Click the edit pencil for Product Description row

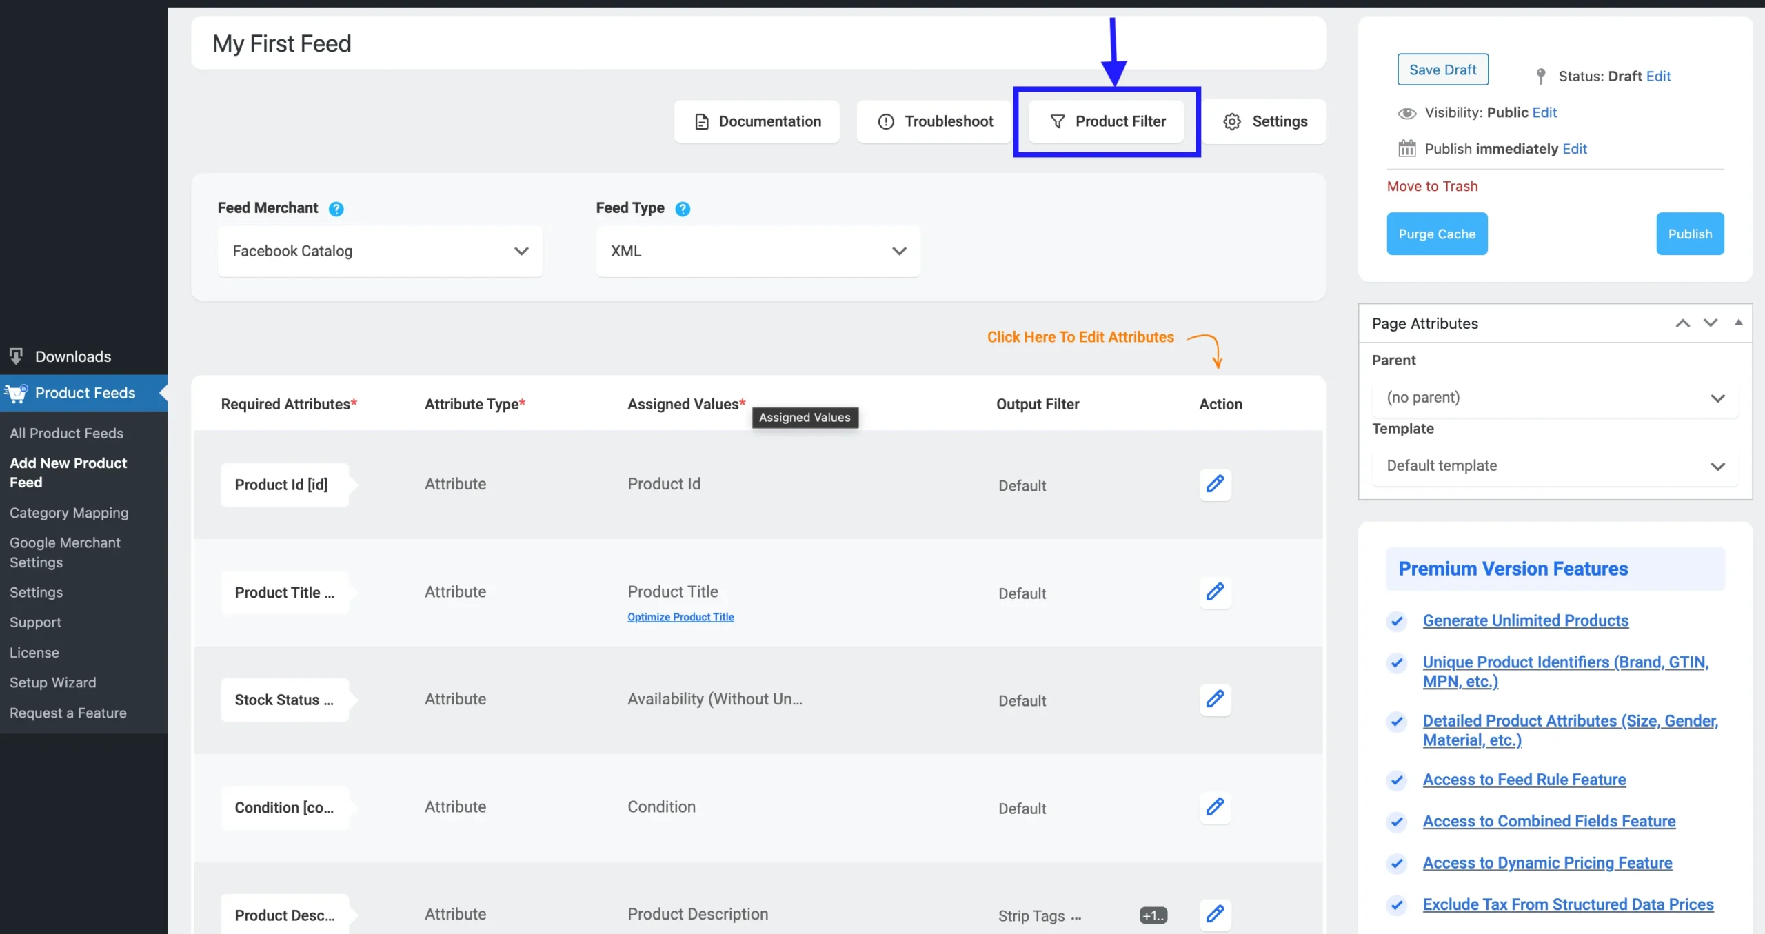pyautogui.click(x=1215, y=914)
